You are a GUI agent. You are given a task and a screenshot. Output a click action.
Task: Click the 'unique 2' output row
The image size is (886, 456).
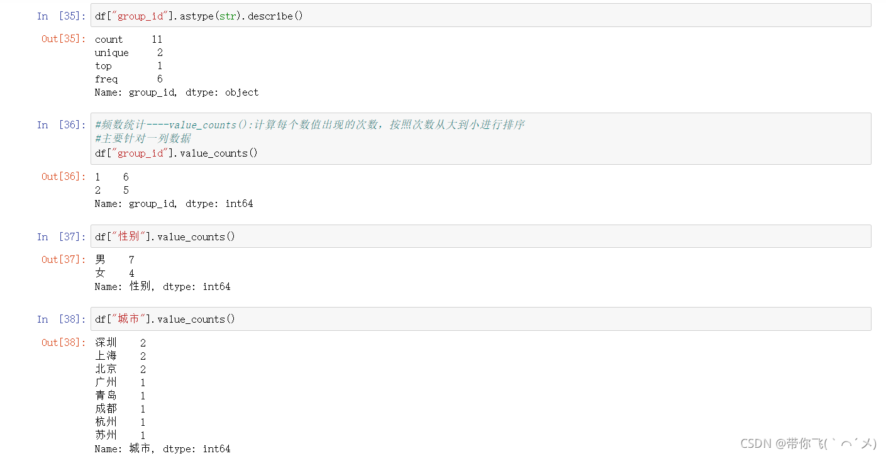[x=129, y=53]
